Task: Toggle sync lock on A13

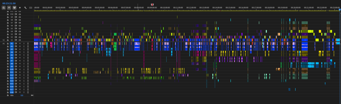Action: (x=16, y=78)
